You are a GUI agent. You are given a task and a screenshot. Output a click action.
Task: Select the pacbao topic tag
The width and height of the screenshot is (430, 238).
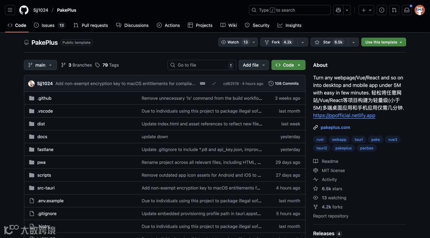367,148
